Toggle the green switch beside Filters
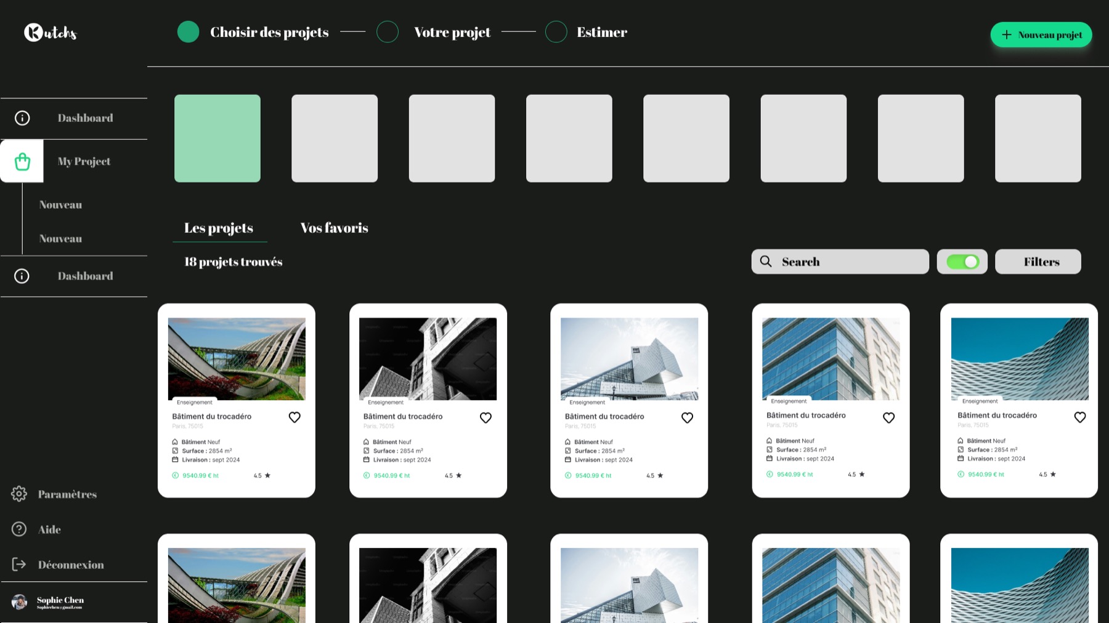The height and width of the screenshot is (623, 1109). [x=962, y=262]
